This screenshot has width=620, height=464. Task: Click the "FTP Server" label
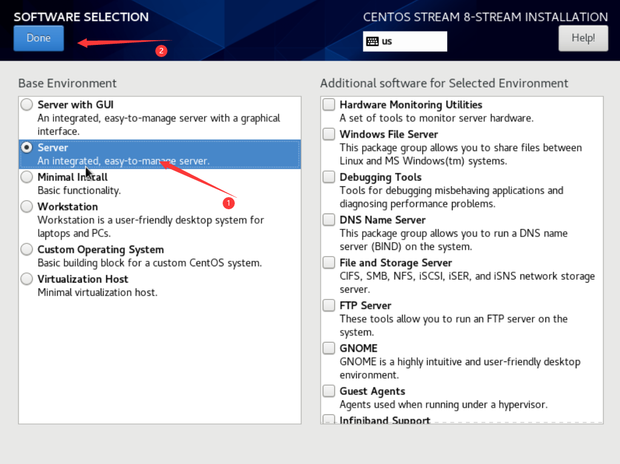pos(365,306)
